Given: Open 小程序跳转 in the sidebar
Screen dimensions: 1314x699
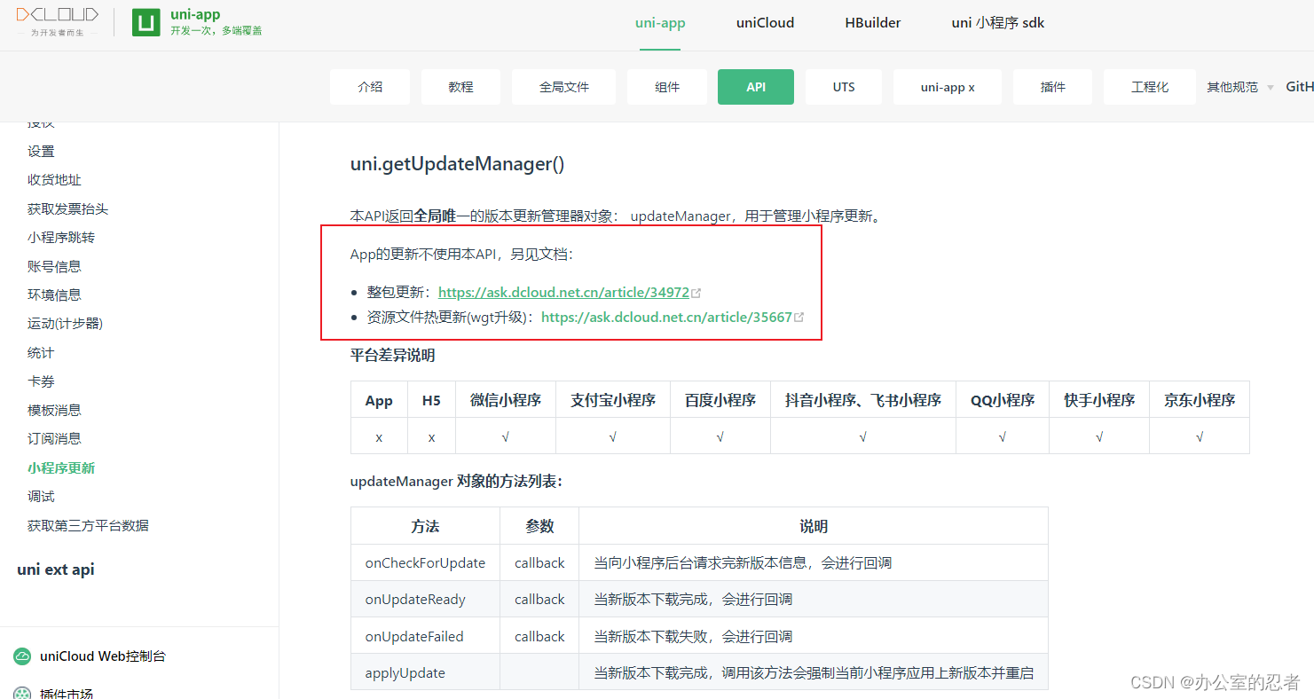Looking at the screenshot, I should pyautogui.click(x=61, y=238).
